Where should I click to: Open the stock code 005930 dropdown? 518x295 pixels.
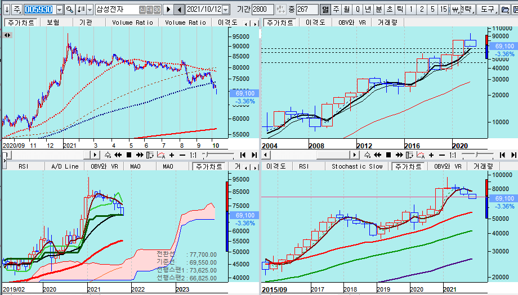pyautogui.click(x=59, y=10)
